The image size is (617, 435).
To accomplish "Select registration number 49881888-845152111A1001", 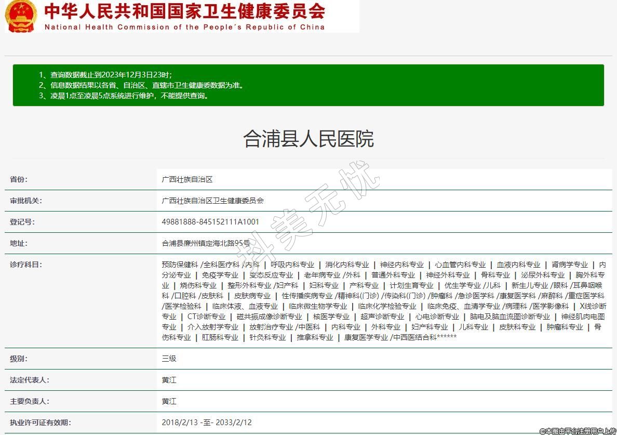I will click(210, 222).
